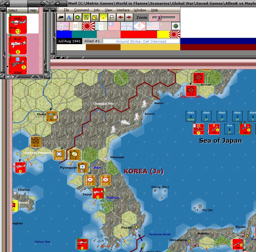
Task: Click the red left arrow toolbar button
Action: point(121,17)
